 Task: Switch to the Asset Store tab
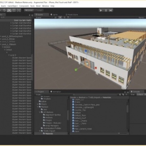[x=72, y=15]
